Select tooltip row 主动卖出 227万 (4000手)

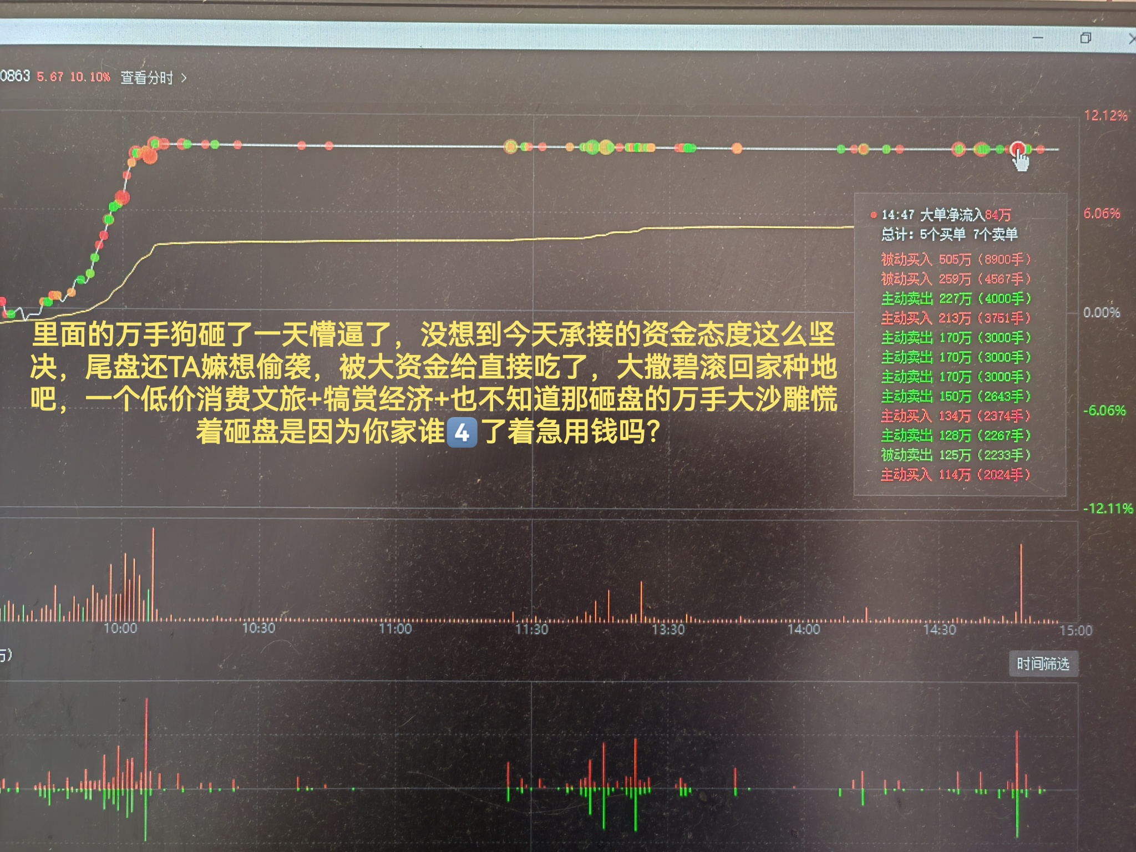[955, 298]
